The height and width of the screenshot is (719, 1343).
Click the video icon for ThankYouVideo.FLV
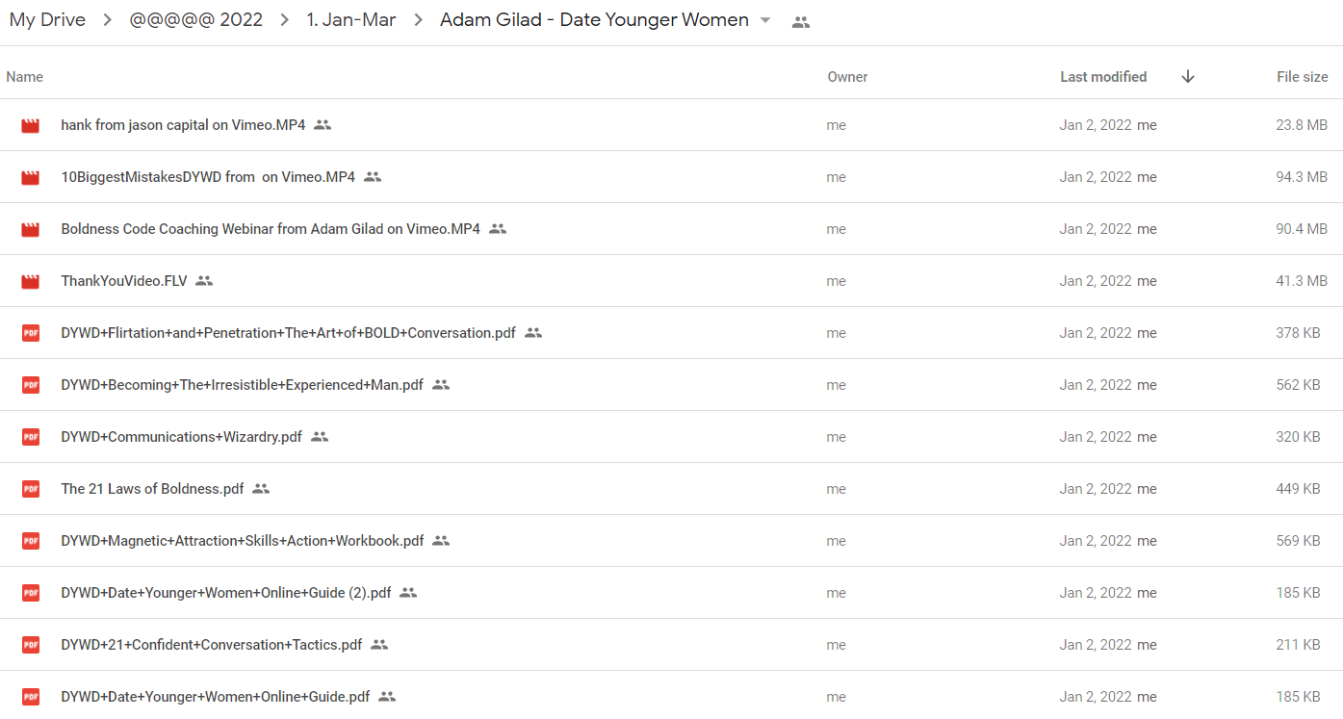point(31,281)
